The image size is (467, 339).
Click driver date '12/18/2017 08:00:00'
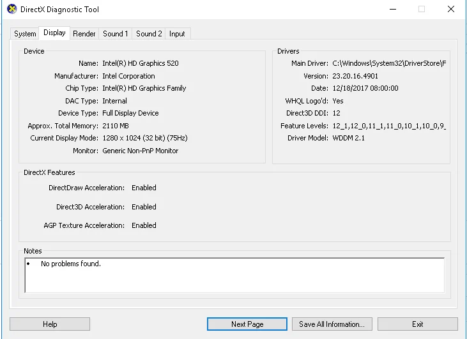coord(365,88)
